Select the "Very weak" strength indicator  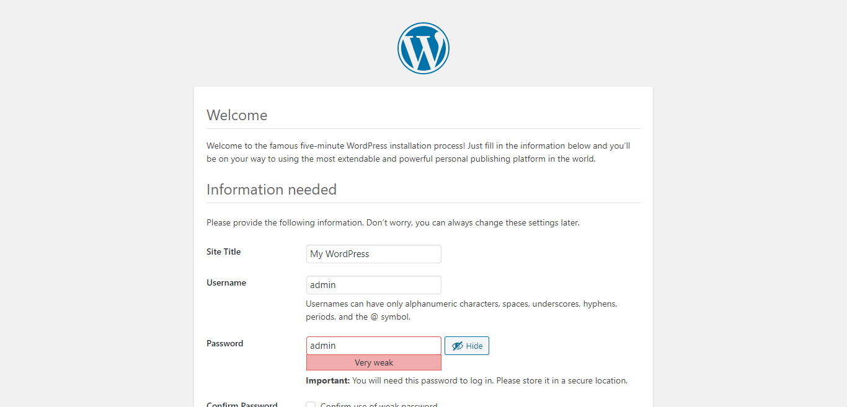(x=374, y=363)
